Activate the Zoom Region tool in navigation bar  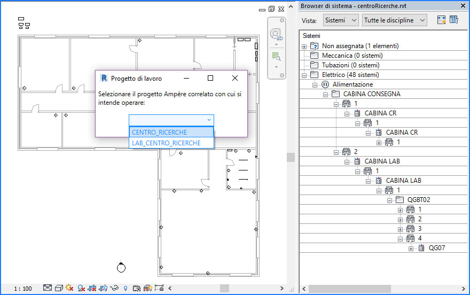pos(276,57)
